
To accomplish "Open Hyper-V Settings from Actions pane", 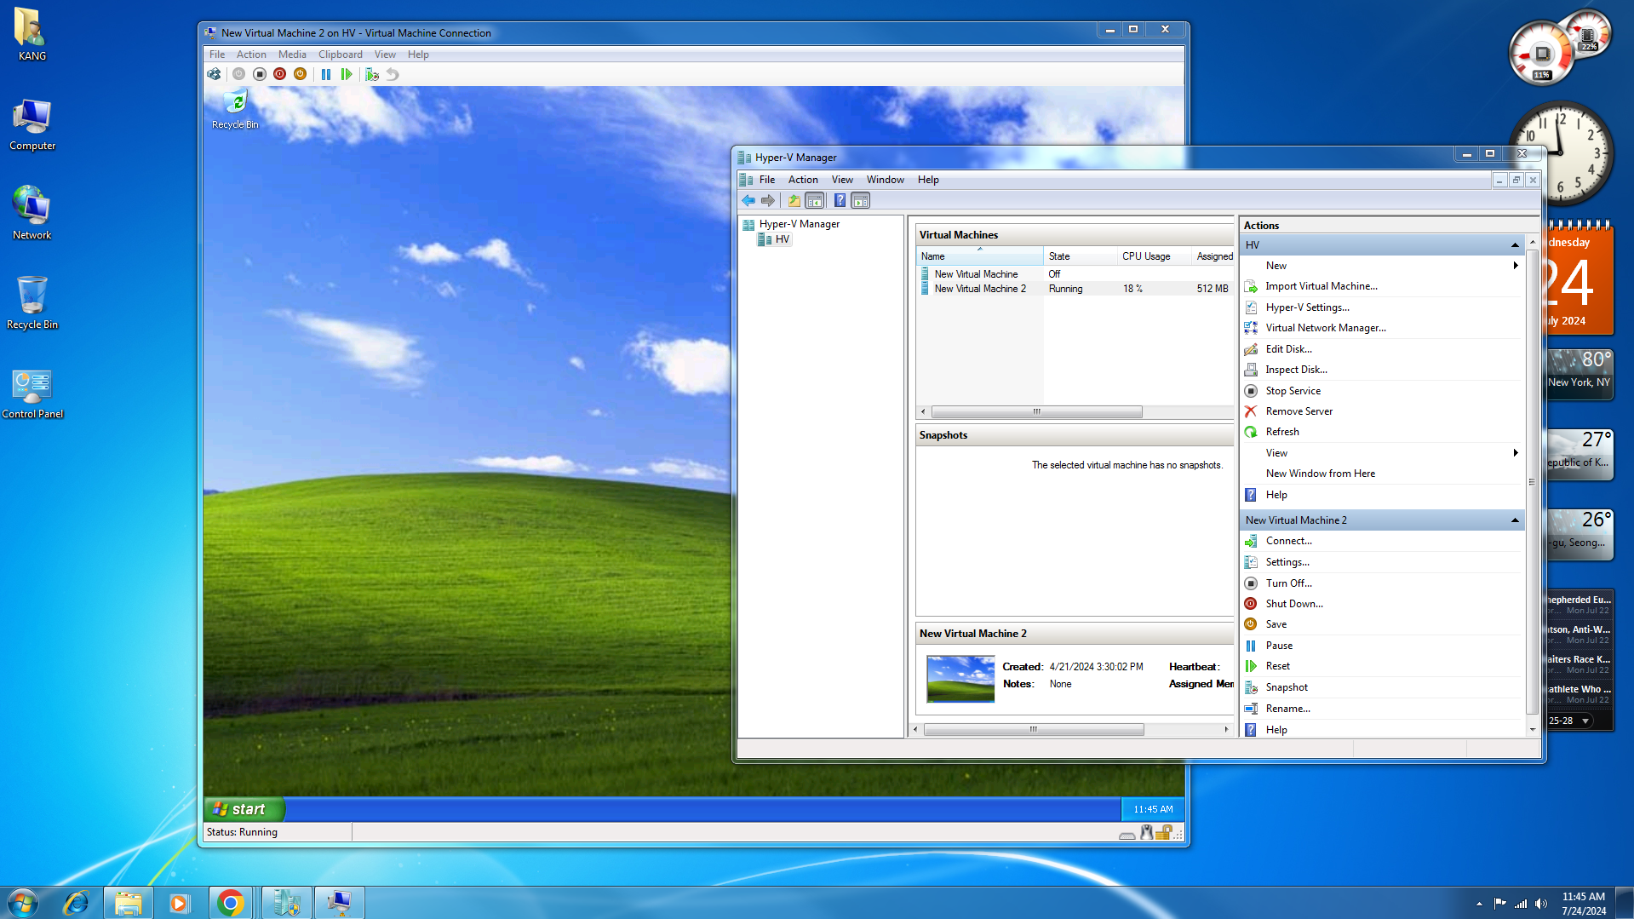I will tap(1307, 307).
